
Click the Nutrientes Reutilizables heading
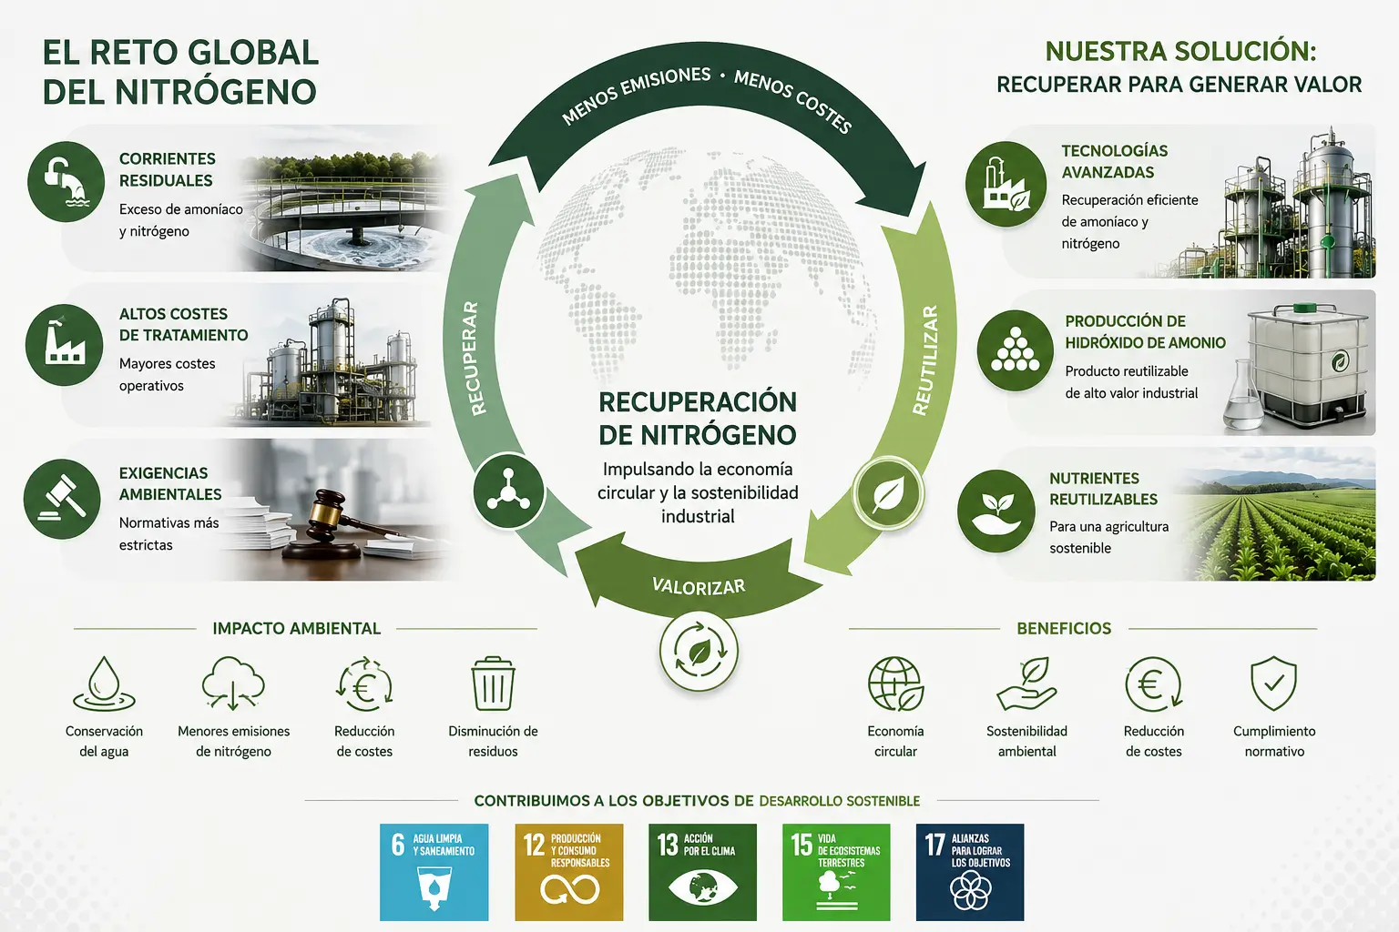click(x=1103, y=489)
